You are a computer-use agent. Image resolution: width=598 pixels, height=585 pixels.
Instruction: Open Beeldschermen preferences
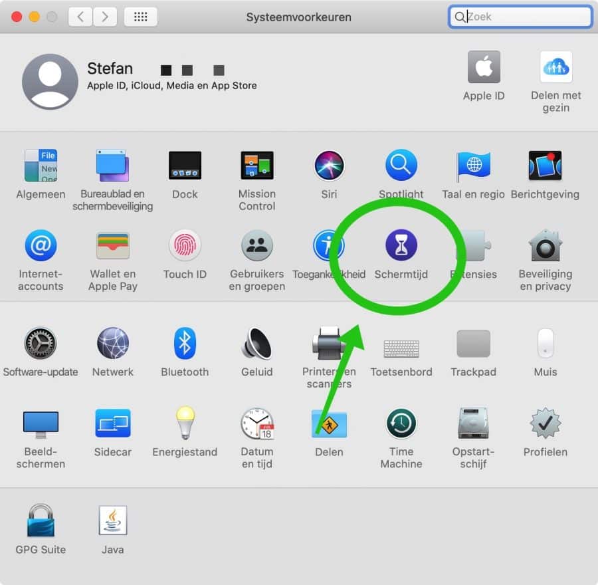[x=41, y=424]
